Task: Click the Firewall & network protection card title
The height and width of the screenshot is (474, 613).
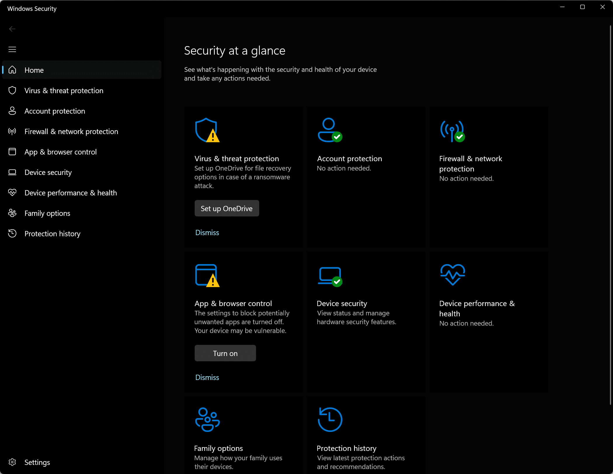Action: (471, 164)
